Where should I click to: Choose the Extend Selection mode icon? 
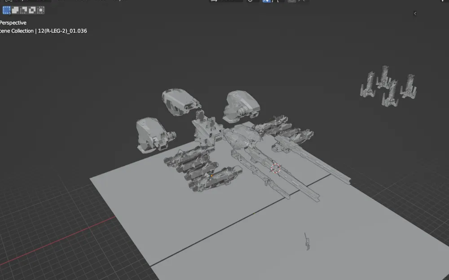pos(15,10)
